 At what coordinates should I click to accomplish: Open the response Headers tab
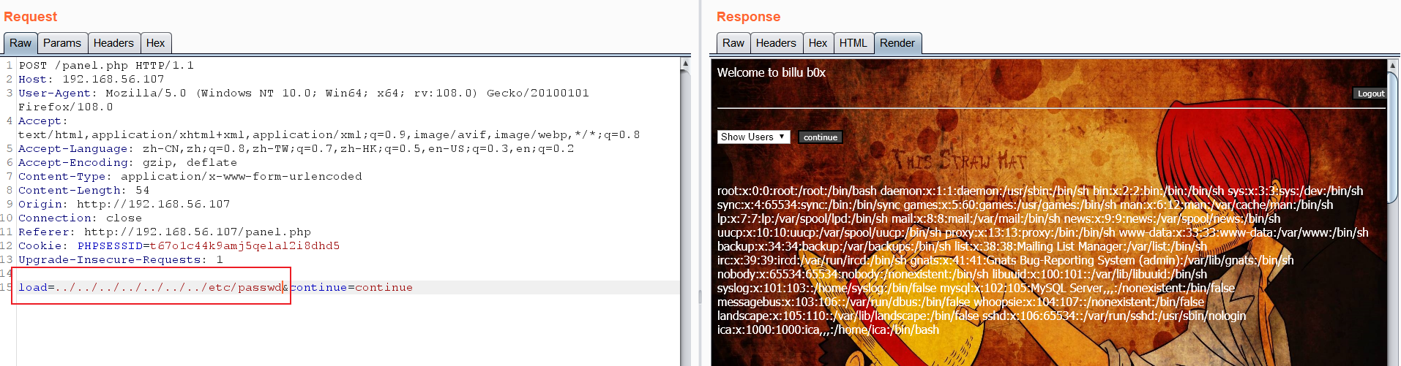click(776, 43)
